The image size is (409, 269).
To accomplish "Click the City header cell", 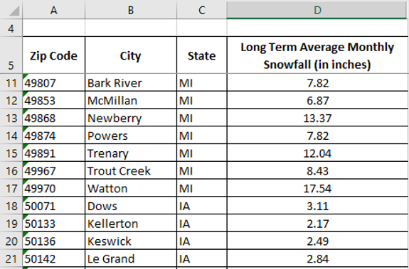I will 131,55.
